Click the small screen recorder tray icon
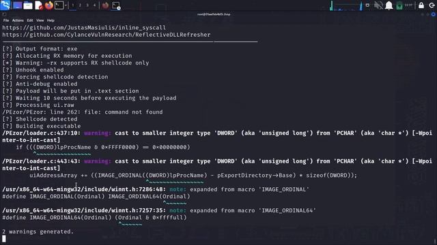This screenshot has height=245, width=437. point(367,5)
